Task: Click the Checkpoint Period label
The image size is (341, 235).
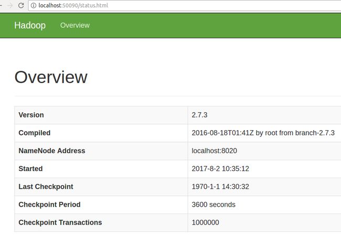Action: tap(50, 205)
